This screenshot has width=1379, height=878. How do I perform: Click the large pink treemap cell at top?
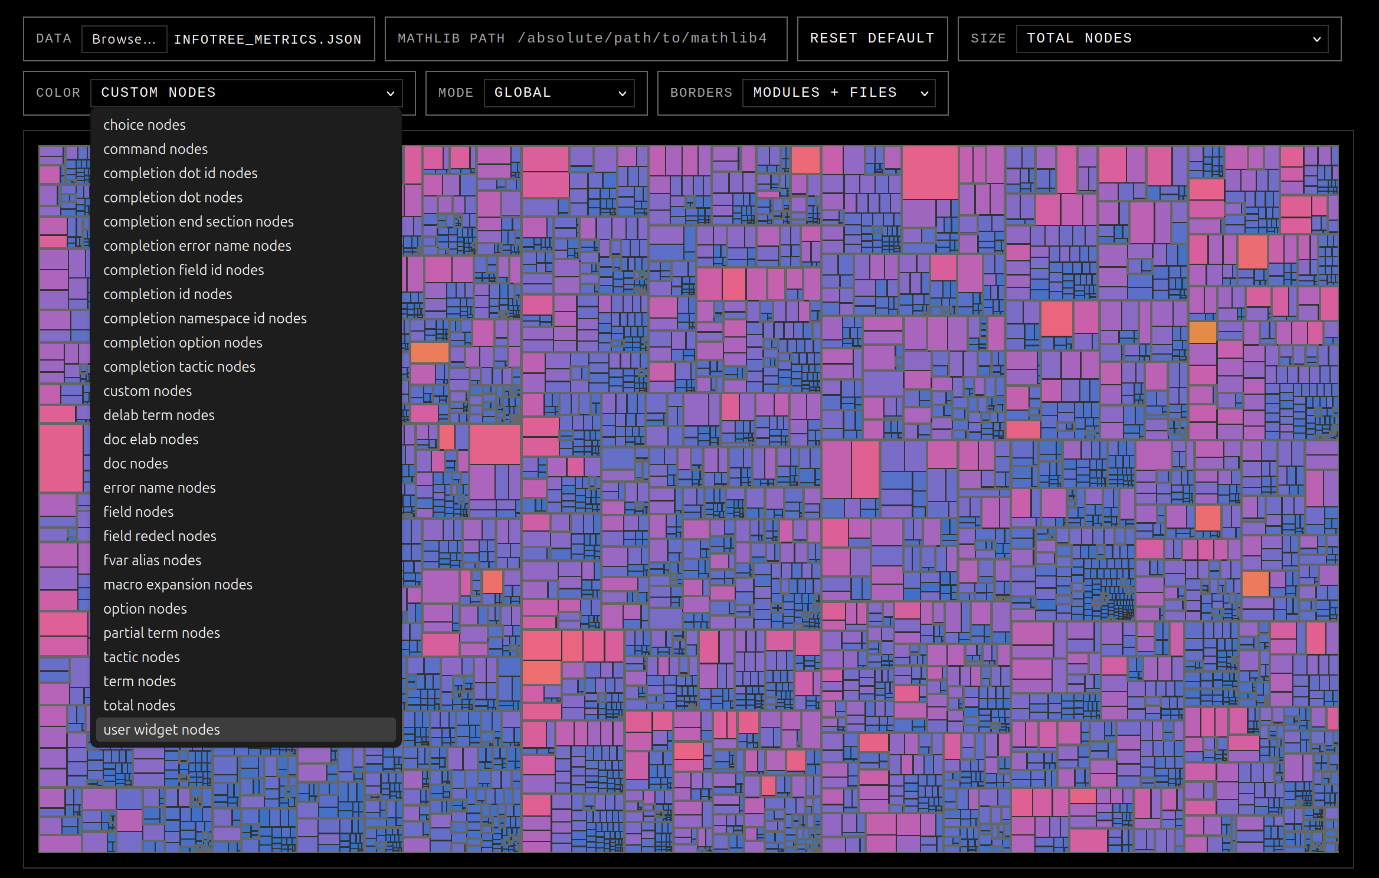point(929,172)
